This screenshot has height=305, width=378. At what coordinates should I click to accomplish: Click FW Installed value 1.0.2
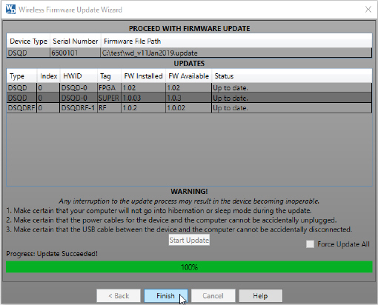(x=143, y=108)
